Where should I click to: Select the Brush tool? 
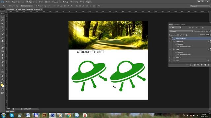(2, 38)
